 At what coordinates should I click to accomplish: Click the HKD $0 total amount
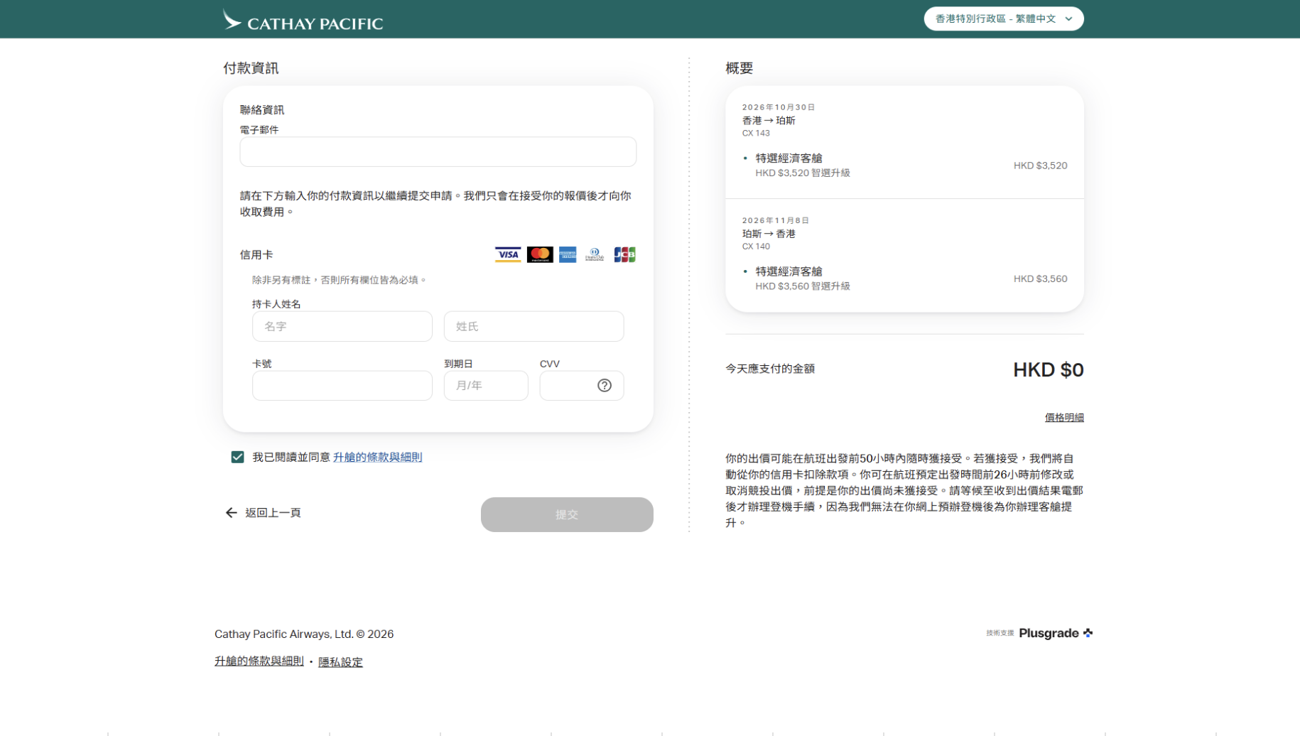click(1048, 369)
